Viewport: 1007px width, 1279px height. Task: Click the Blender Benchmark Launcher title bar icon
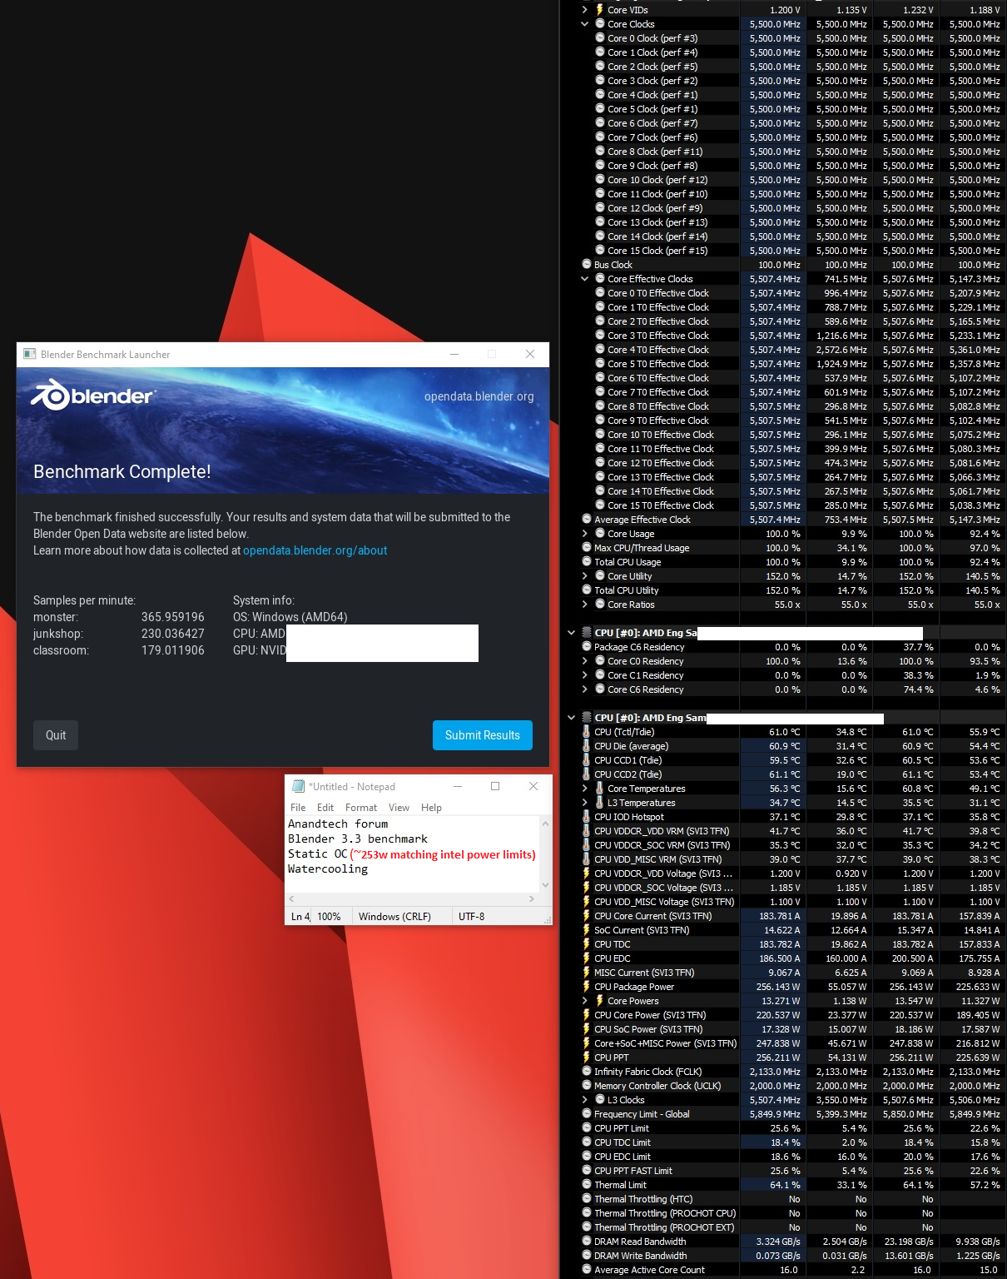[29, 354]
